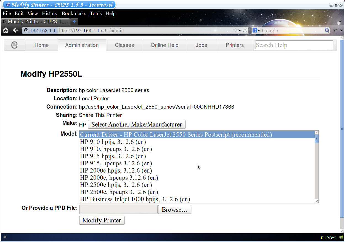
Task: Close the bottom bar with X
Action: coord(5,237)
